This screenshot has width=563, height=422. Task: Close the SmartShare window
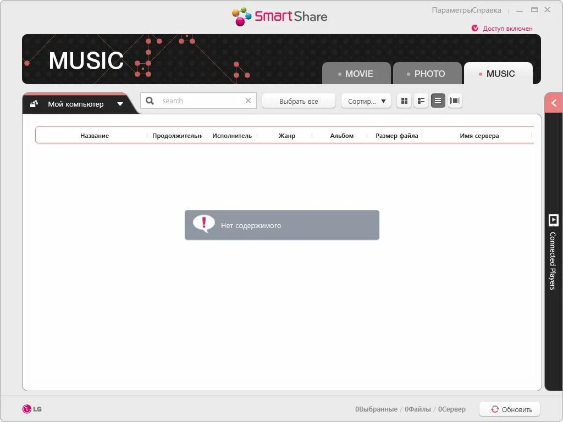[547, 10]
